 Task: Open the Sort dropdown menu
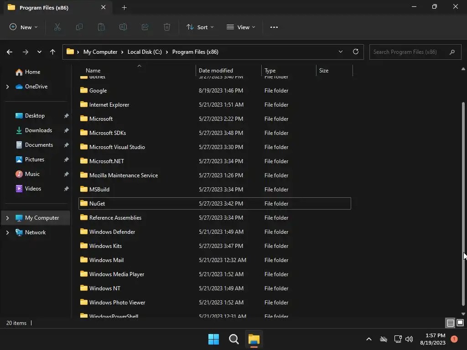(200, 27)
